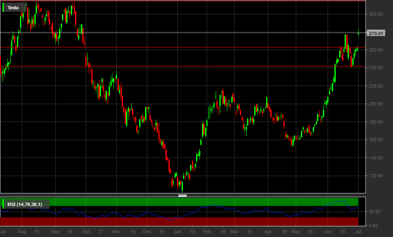Click the 240.00 price axis label

click(376, 68)
